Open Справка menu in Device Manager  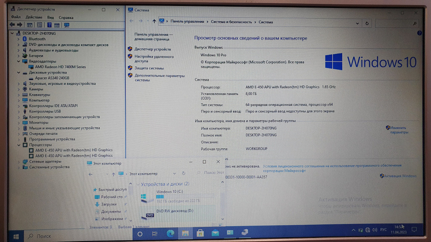66,18
